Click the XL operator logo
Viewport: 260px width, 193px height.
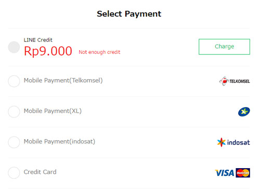pos(244,112)
